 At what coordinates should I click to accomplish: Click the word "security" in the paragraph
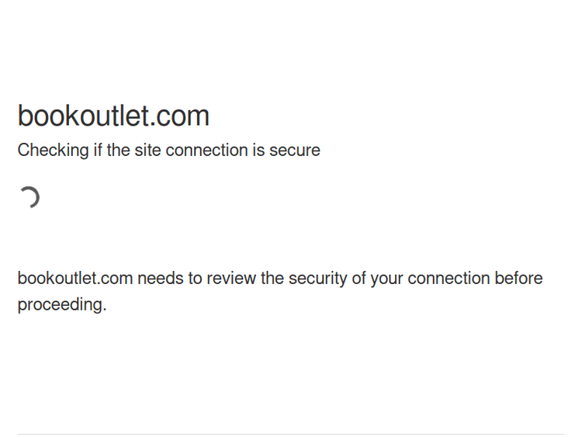(318, 279)
